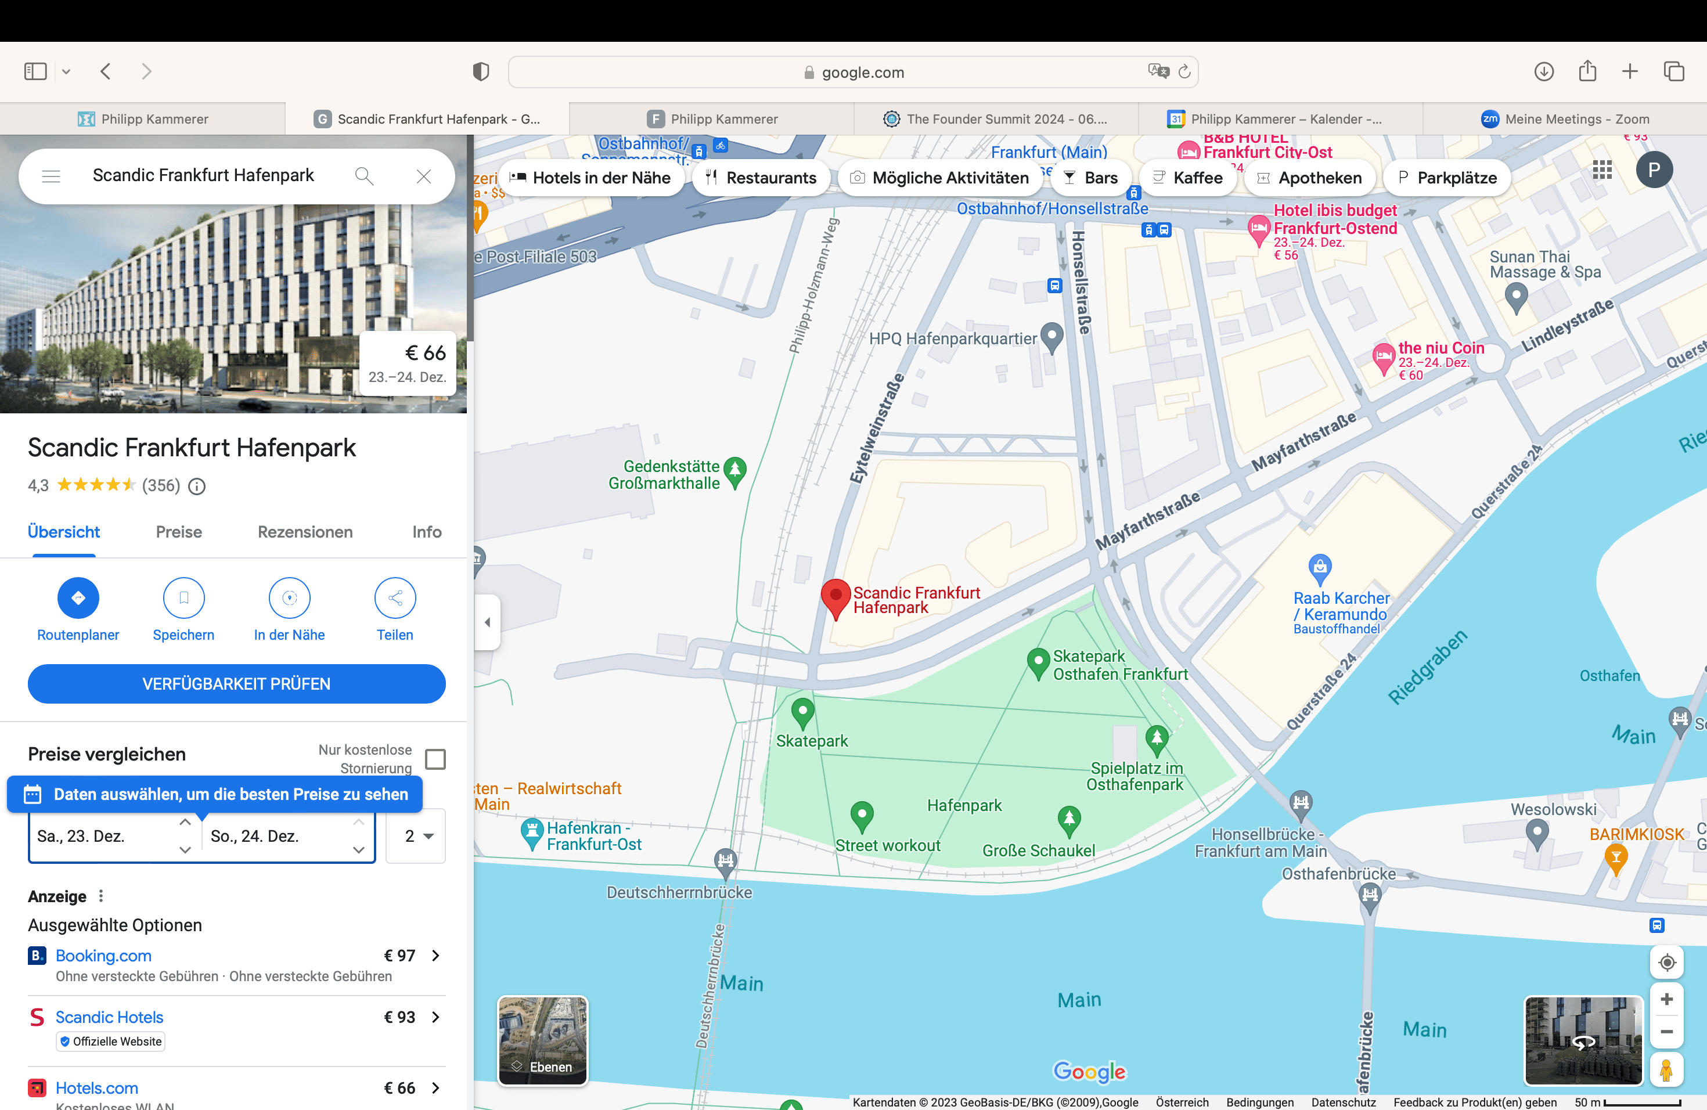
Task: Switch to the Rezensionen tab
Action: (305, 532)
